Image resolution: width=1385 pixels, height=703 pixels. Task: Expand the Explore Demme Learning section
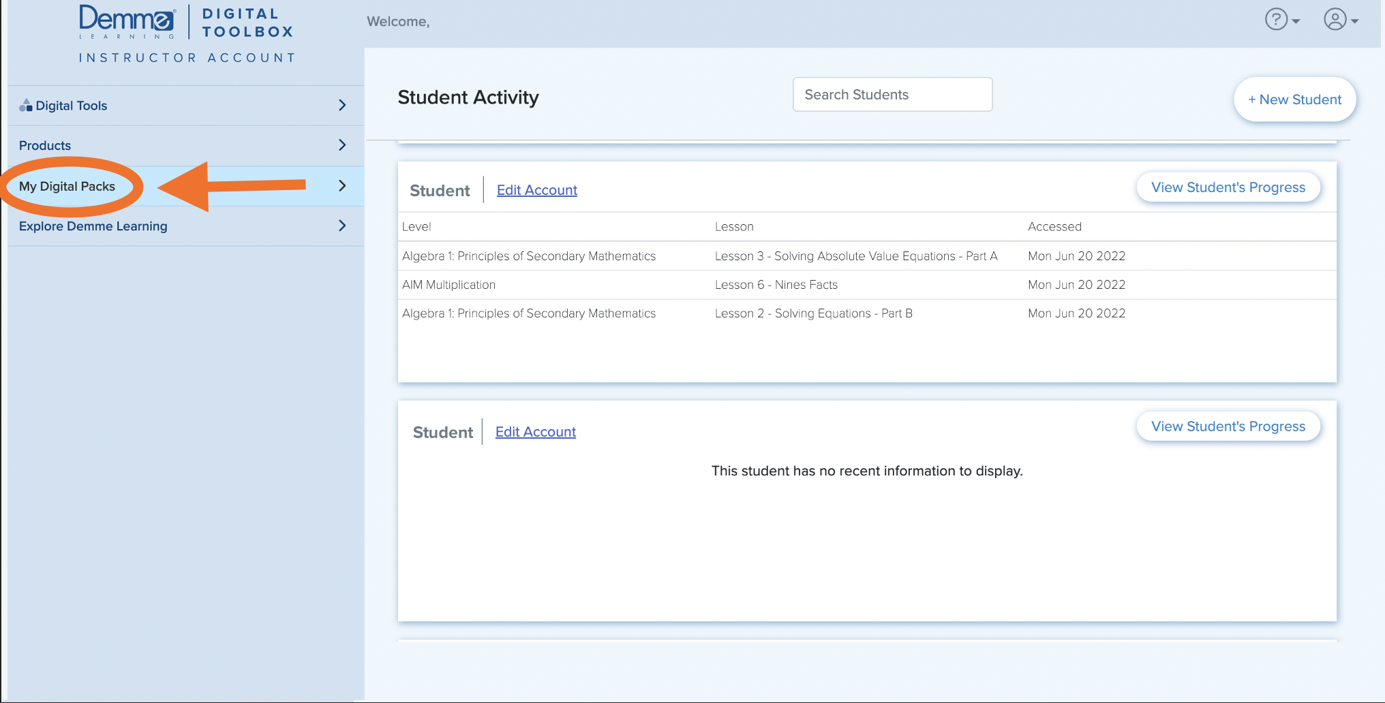pos(342,225)
